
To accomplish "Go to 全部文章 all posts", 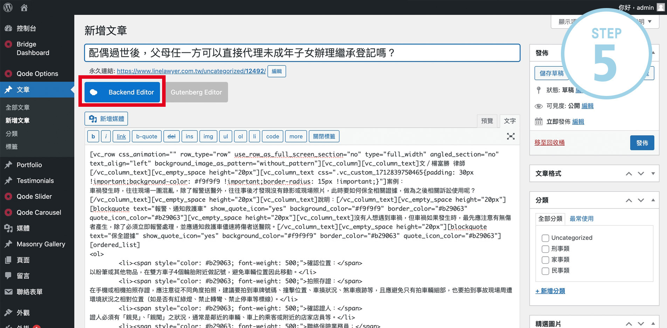I will click(x=18, y=107).
